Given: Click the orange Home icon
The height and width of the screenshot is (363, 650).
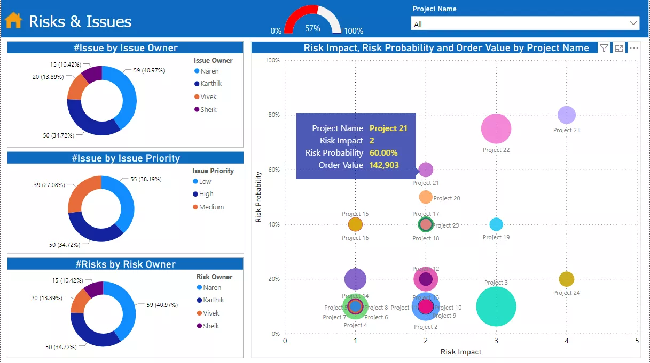Looking at the screenshot, I should 13,21.
